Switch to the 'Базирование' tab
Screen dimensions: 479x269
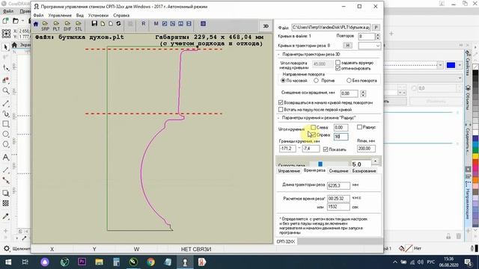[x=364, y=171]
